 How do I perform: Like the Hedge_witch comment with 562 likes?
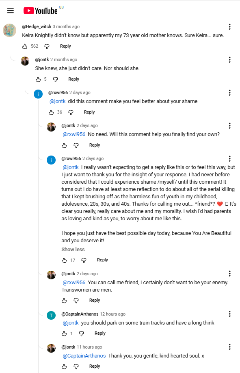point(25,46)
